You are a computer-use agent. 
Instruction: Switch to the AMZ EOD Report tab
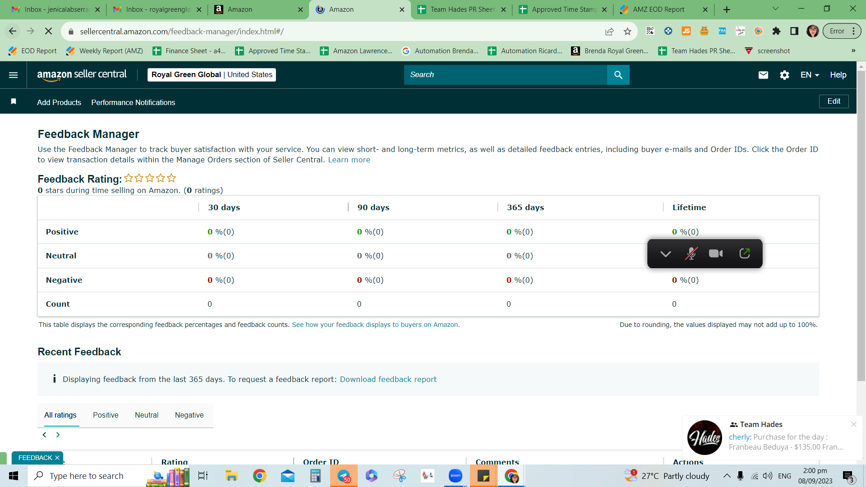coord(664,9)
